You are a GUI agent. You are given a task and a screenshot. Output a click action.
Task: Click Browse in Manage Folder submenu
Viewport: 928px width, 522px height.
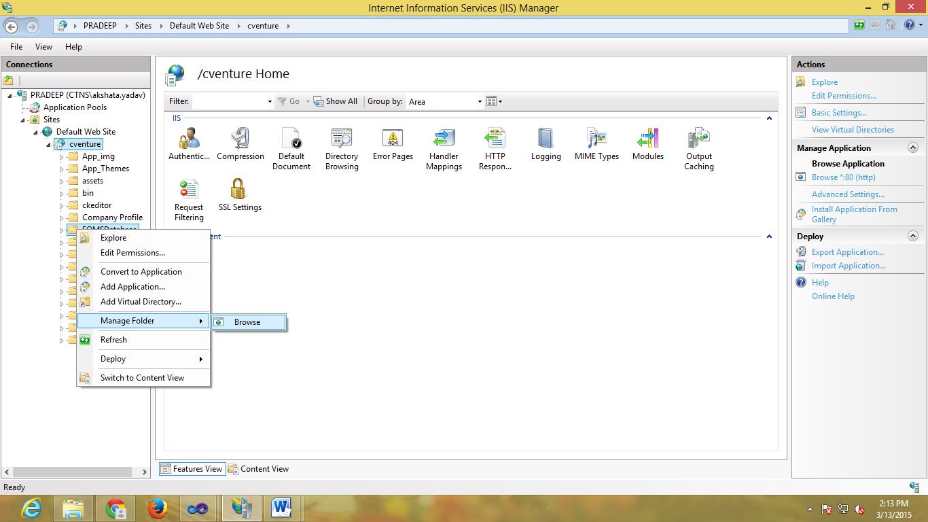point(249,322)
